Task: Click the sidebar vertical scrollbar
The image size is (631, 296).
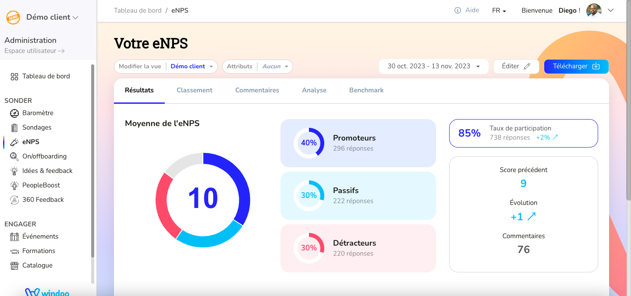Action: coord(92,161)
